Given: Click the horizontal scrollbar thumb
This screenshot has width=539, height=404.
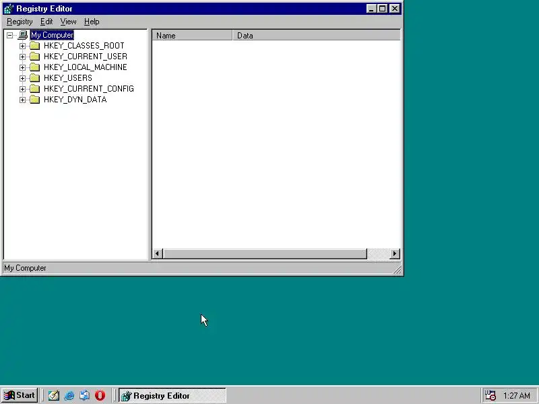Looking at the screenshot, I should tap(265, 254).
